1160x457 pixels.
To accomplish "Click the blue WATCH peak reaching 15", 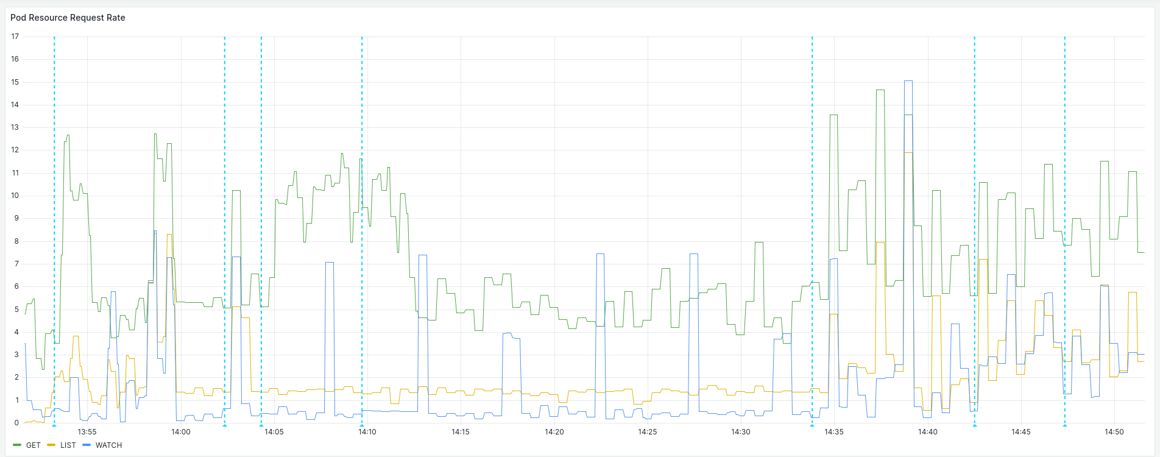I will click(908, 80).
